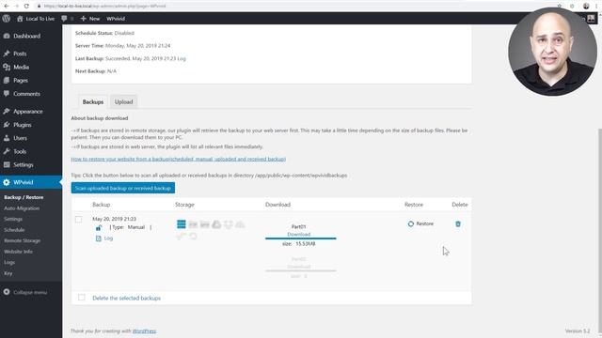Click Delete the selected backups link
Screen dimensions: 602x338
127,299
